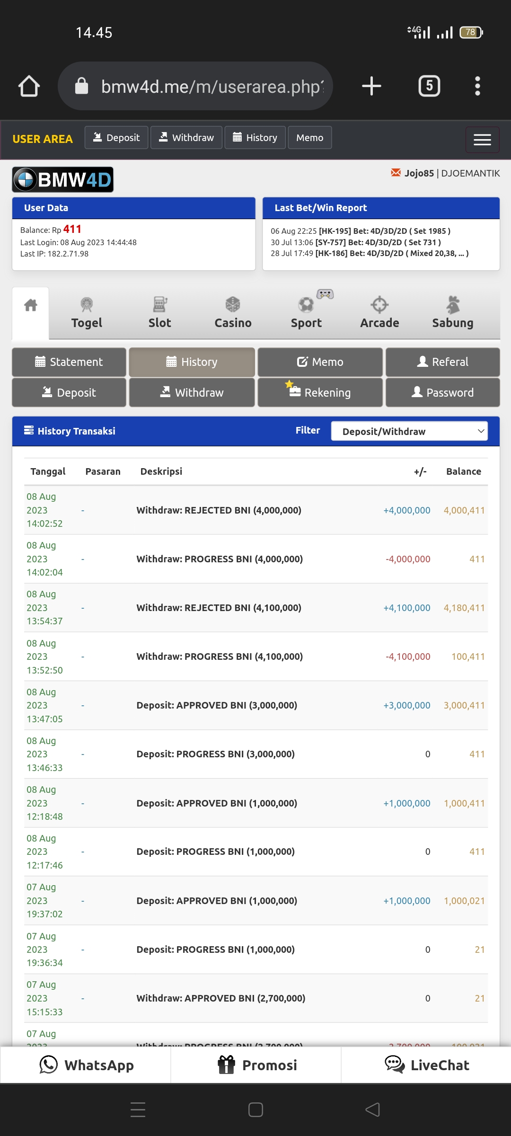511x1136 pixels.
Task: Open the Casino game category
Action: tap(233, 313)
